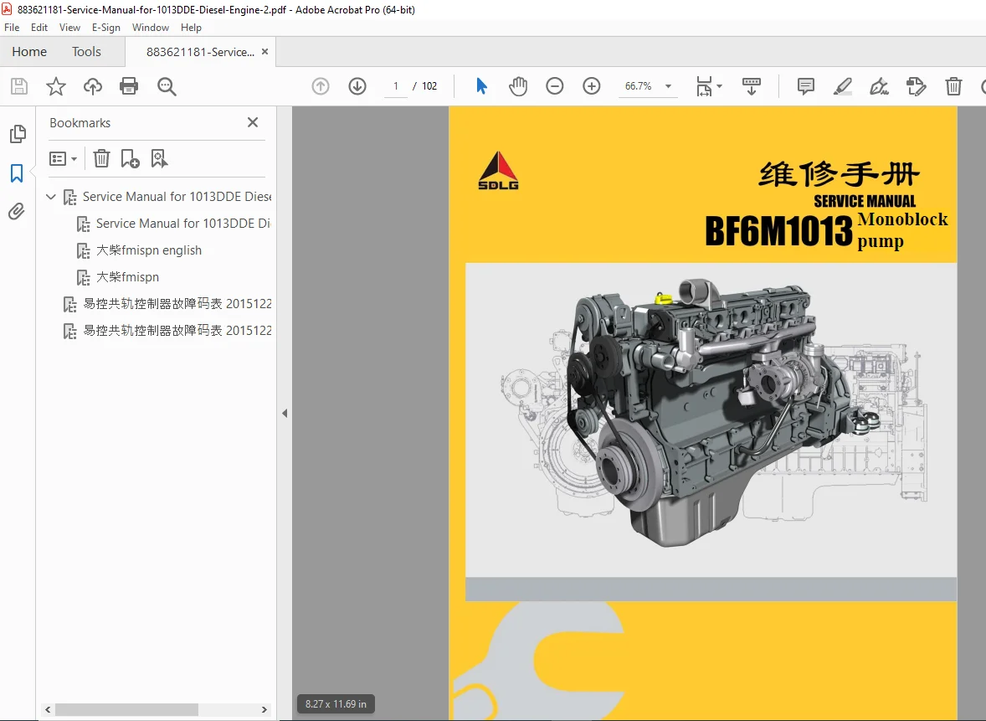Click the bookmarks horizontal scrollbar thumb
The width and height of the screenshot is (986, 721).
point(126,709)
